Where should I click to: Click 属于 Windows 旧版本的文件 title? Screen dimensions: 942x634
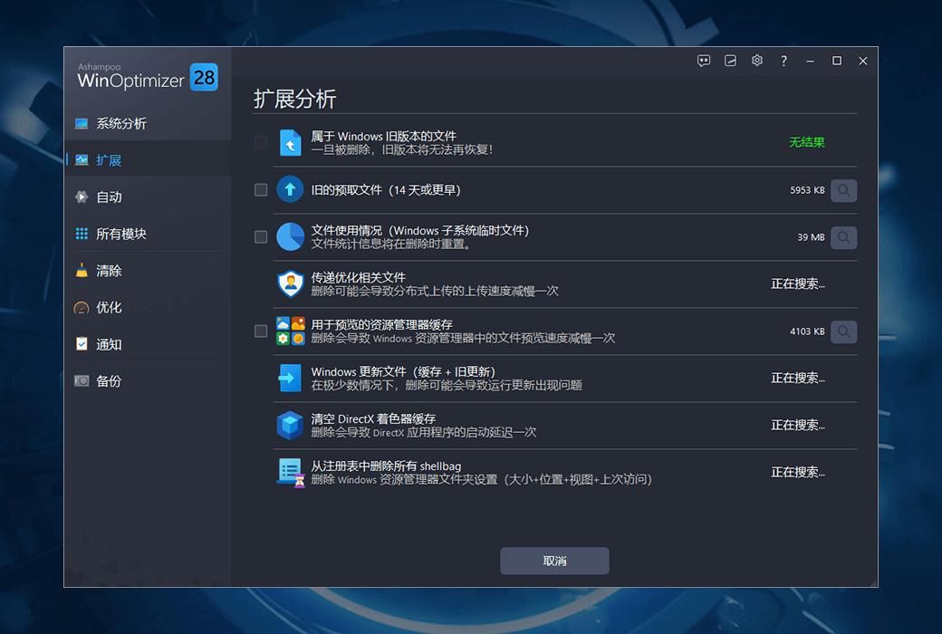[x=383, y=137]
